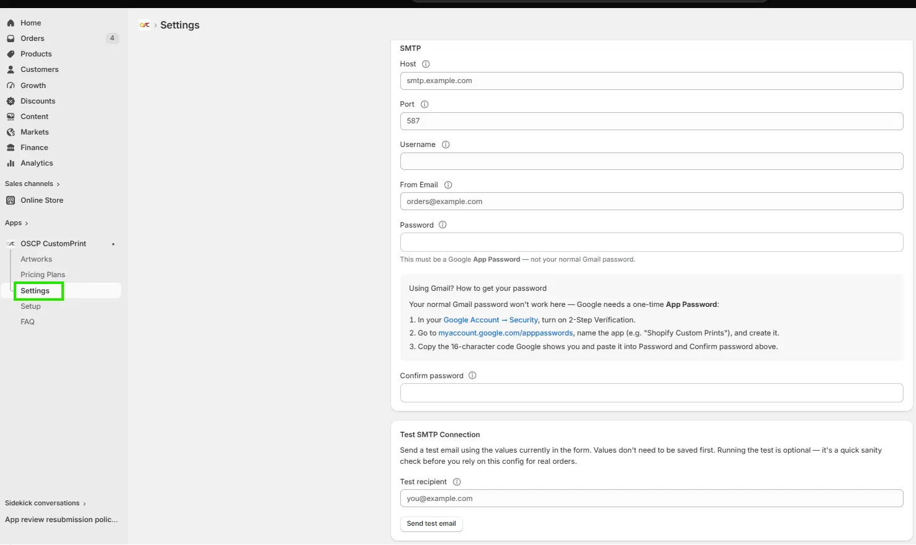Image resolution: width=916 pixels, height=545 pixels.
Task: Show the Confirm password info icon
Action: click(x=472, y=375)
